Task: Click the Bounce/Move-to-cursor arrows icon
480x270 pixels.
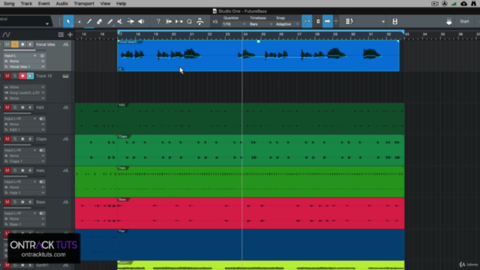Action: 179,22
